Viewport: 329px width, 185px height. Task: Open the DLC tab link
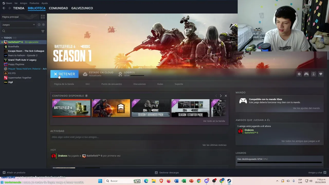88,84
